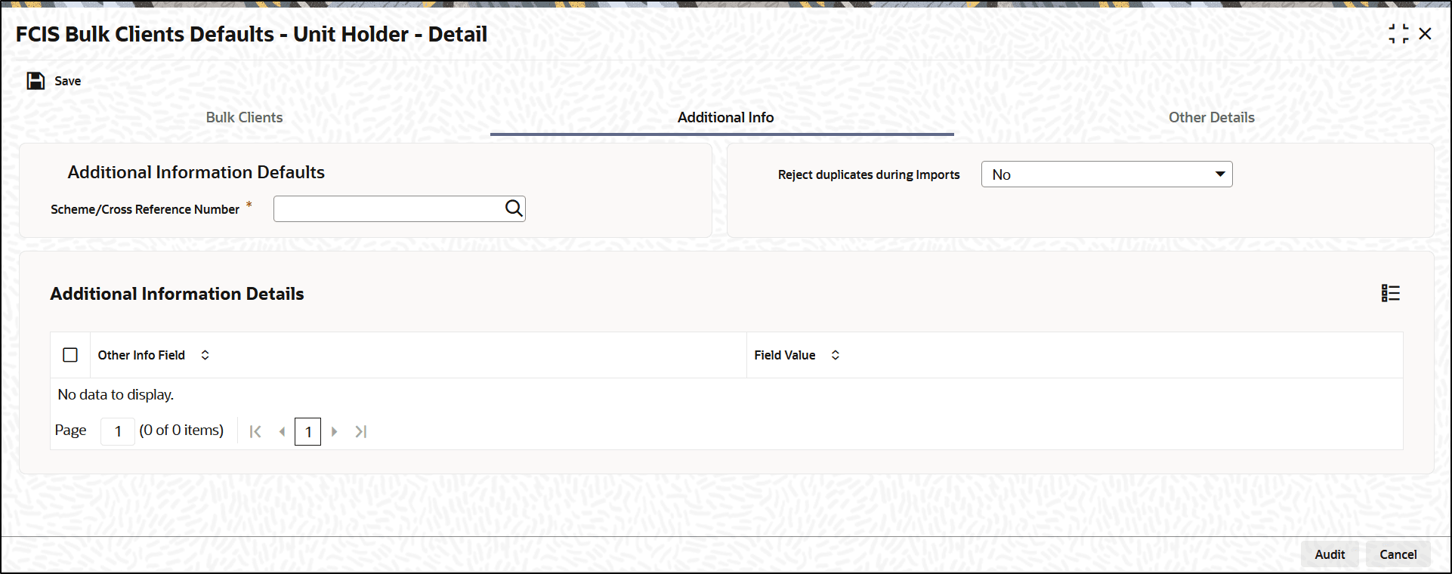This screenshot has height=574, width=1452.
Task: Restore down the detail window
Action: 1398,33
